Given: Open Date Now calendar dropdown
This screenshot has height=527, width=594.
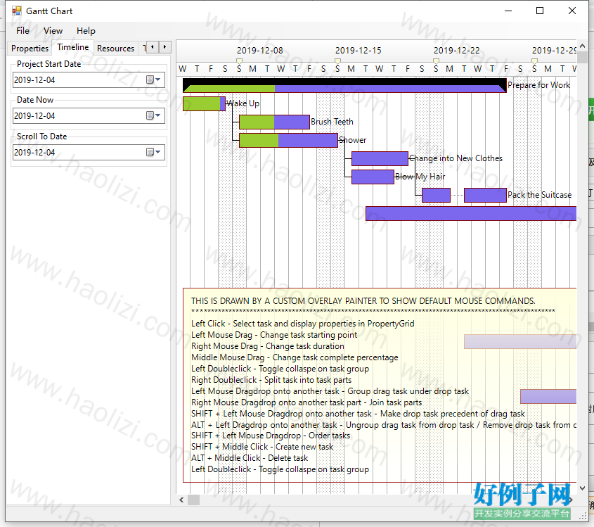Looking at the screenshot, I should tap(153, 115).
